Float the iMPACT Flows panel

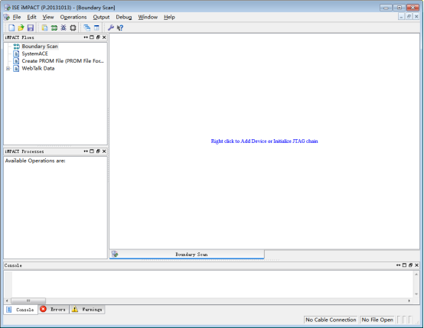click(x=98, y=37)
